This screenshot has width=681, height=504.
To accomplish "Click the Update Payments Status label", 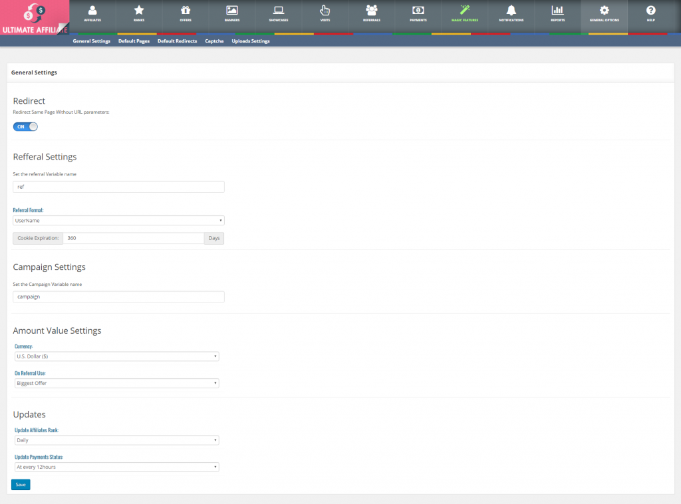I will coord(39,457).
